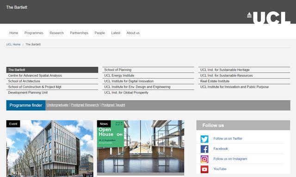Open the Partnerships menu
Screen dimensions: 296x177
pyautogui.click(x=79, y=33)
